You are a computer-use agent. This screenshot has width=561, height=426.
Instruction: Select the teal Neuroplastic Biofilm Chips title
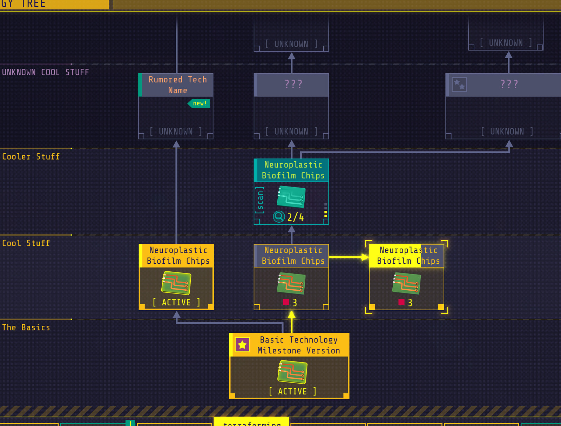291,170
